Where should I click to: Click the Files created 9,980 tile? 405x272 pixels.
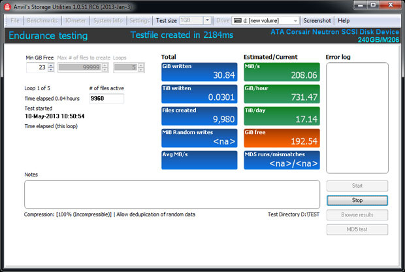coord(199,116)
